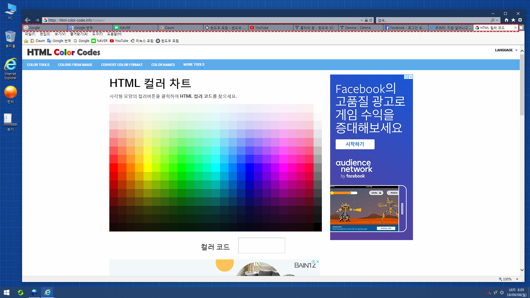The height and width of the screenshot is (298, 530).
Task: Click the Home icon in IE toolbar
Action: pos(506,20)
